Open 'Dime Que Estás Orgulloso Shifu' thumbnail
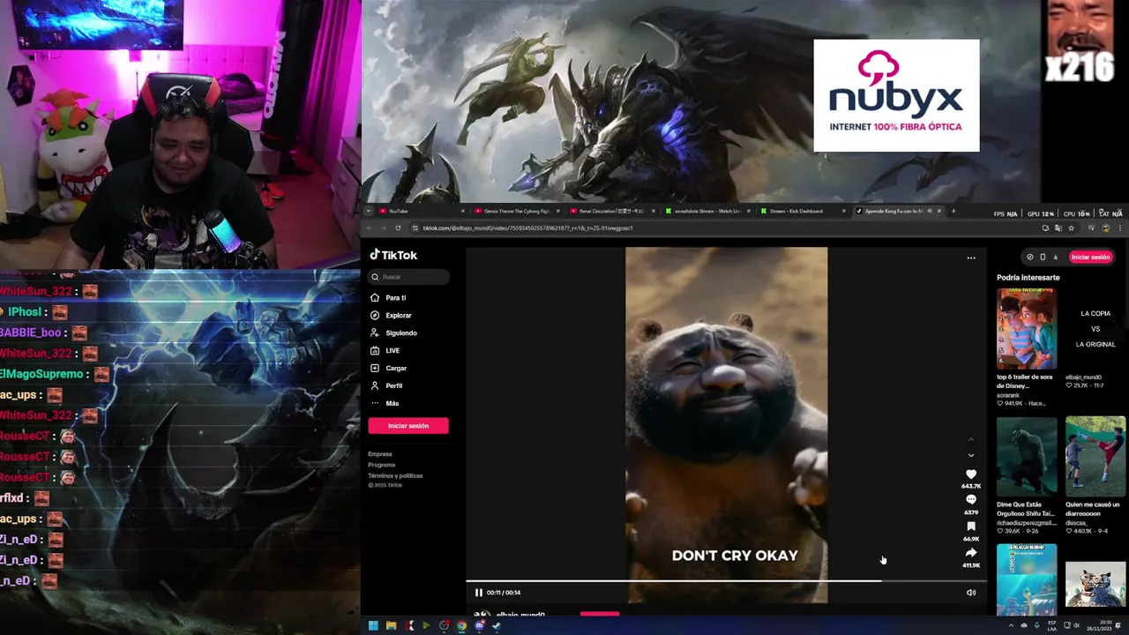Viewport: 1129px width, 635px height. (x=1027, y=457)
